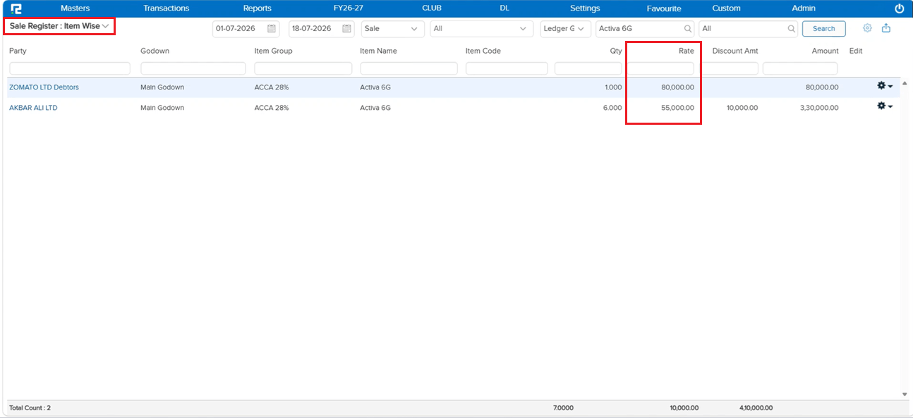Click the from-date field 01-07-2026
Image resolution: width=913 pixels, height=418 pixels.
(246, 29)
